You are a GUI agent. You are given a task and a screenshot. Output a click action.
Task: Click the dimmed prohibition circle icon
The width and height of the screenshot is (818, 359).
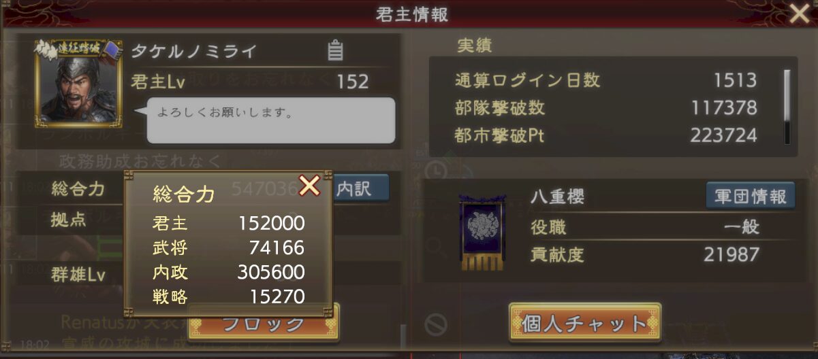pos(436,324)
